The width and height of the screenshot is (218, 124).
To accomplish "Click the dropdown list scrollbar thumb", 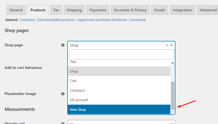I will (173, 96).
